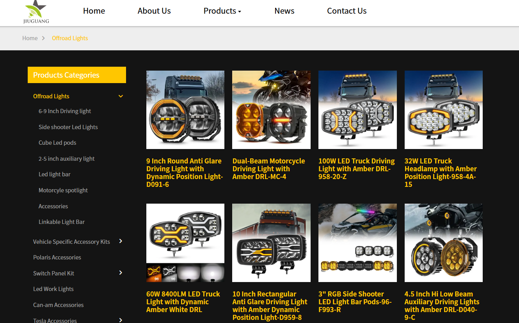
Task: Click the 3 inch RGB Side Shooter thumbnail
Action: click(357, 242)
